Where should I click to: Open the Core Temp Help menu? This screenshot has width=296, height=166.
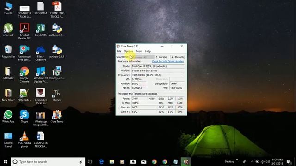click(x=148, y=51)
